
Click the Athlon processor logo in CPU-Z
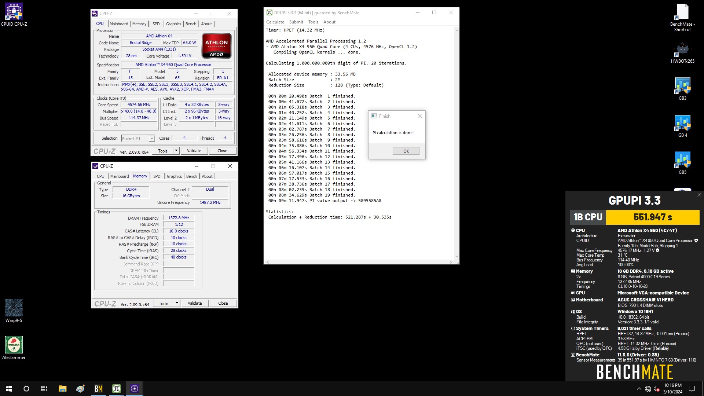216,46
